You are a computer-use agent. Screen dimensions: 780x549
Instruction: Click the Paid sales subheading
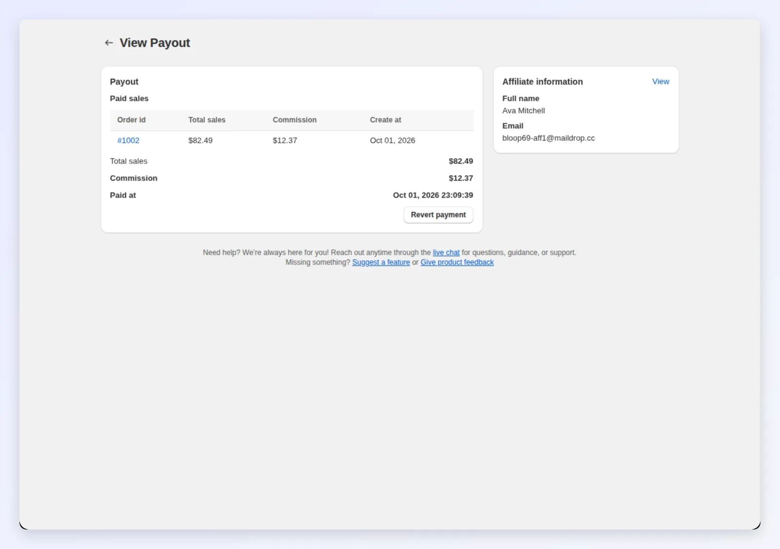[x=129, y=99]
